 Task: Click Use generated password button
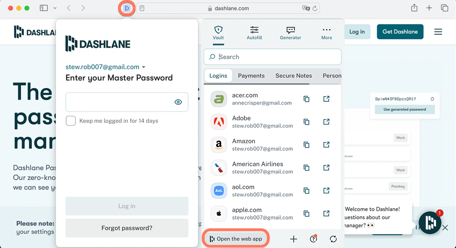point(405,109)
